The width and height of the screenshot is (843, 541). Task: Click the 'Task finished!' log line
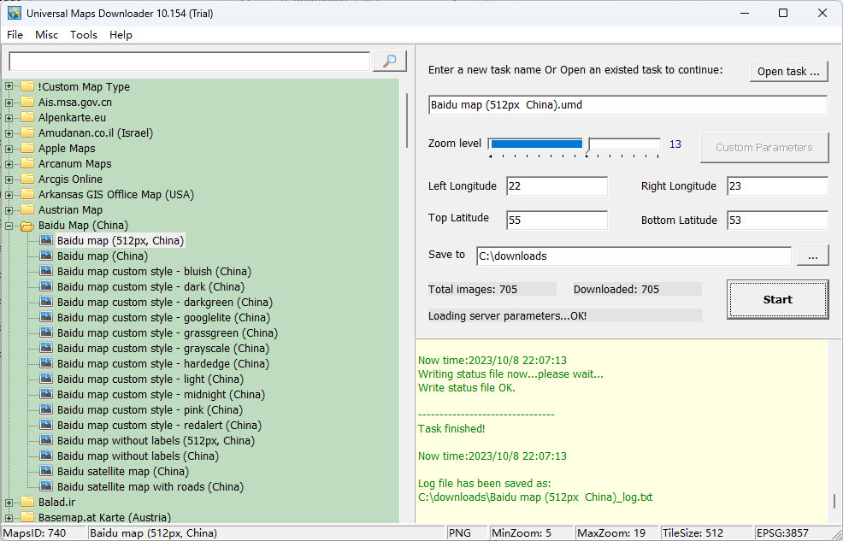point(451,429)
